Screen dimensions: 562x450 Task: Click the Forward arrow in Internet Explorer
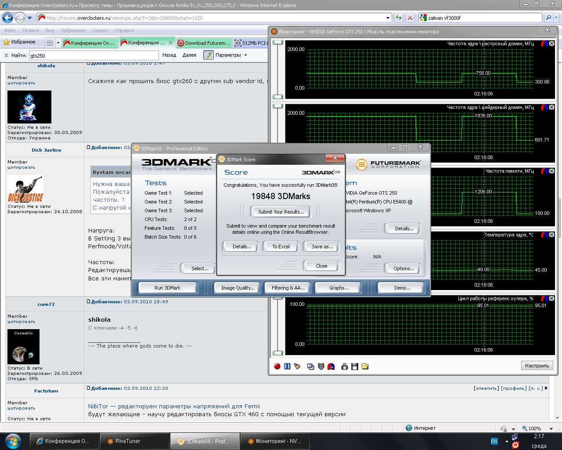click(20, 18)
